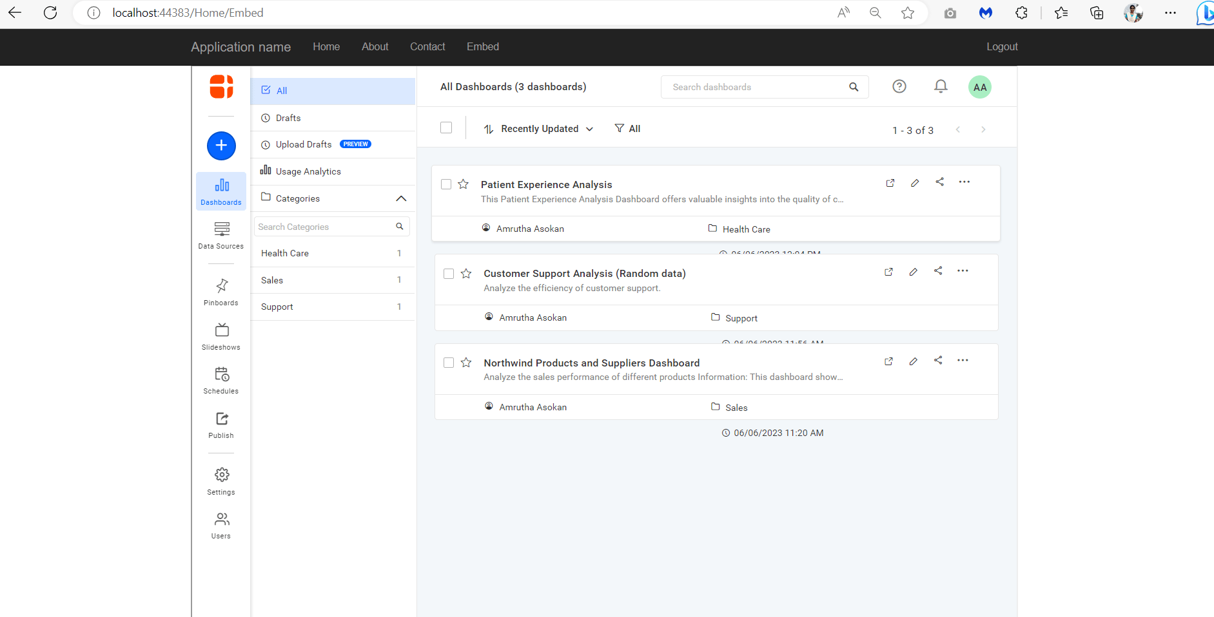The height and width of the screenshot is (617, 1214).
Task: Click the Logout link
Action: [1001, 46]
